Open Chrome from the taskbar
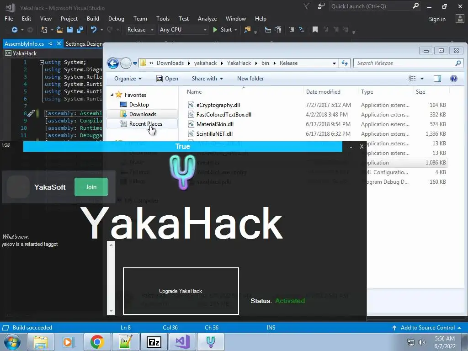 click(97, 342)
